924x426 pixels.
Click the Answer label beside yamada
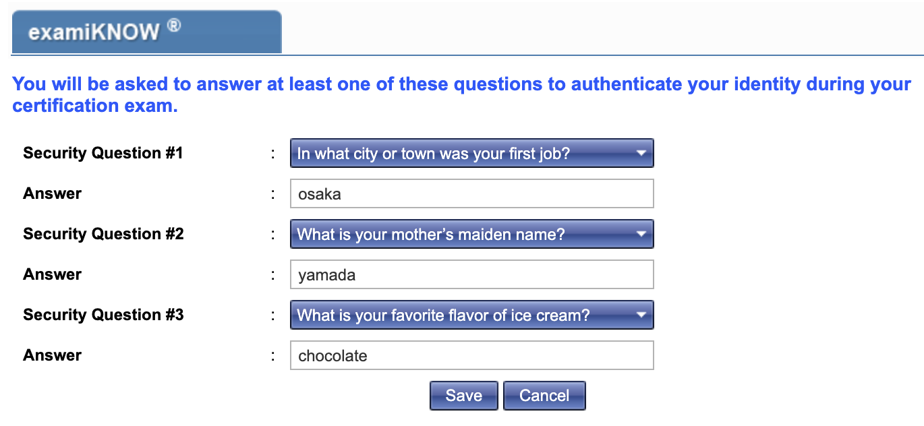tap(53, 275)
